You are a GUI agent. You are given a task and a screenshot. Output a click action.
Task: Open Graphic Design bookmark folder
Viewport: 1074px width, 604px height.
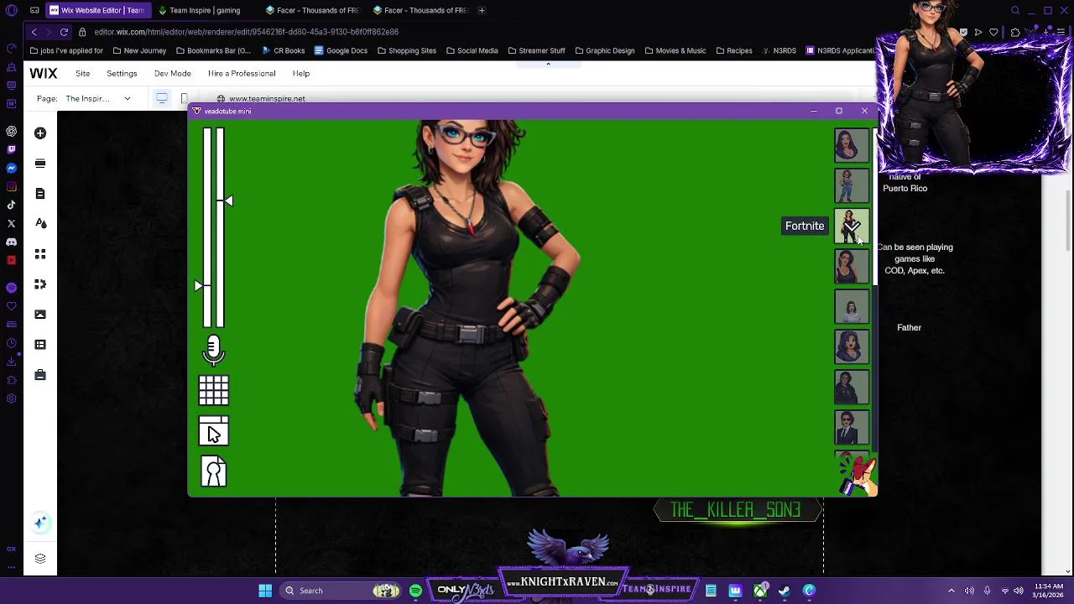coord(604,50)
